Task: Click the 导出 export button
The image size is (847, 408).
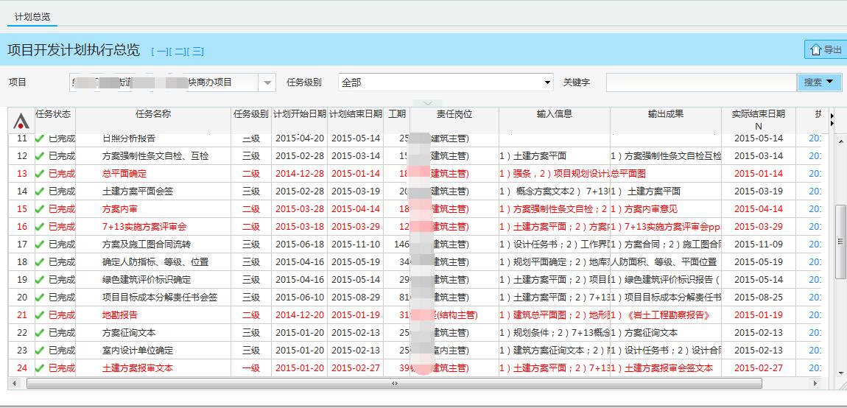Action: point(825,49)
